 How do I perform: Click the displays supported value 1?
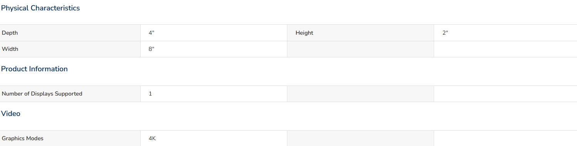pos(150,94)
